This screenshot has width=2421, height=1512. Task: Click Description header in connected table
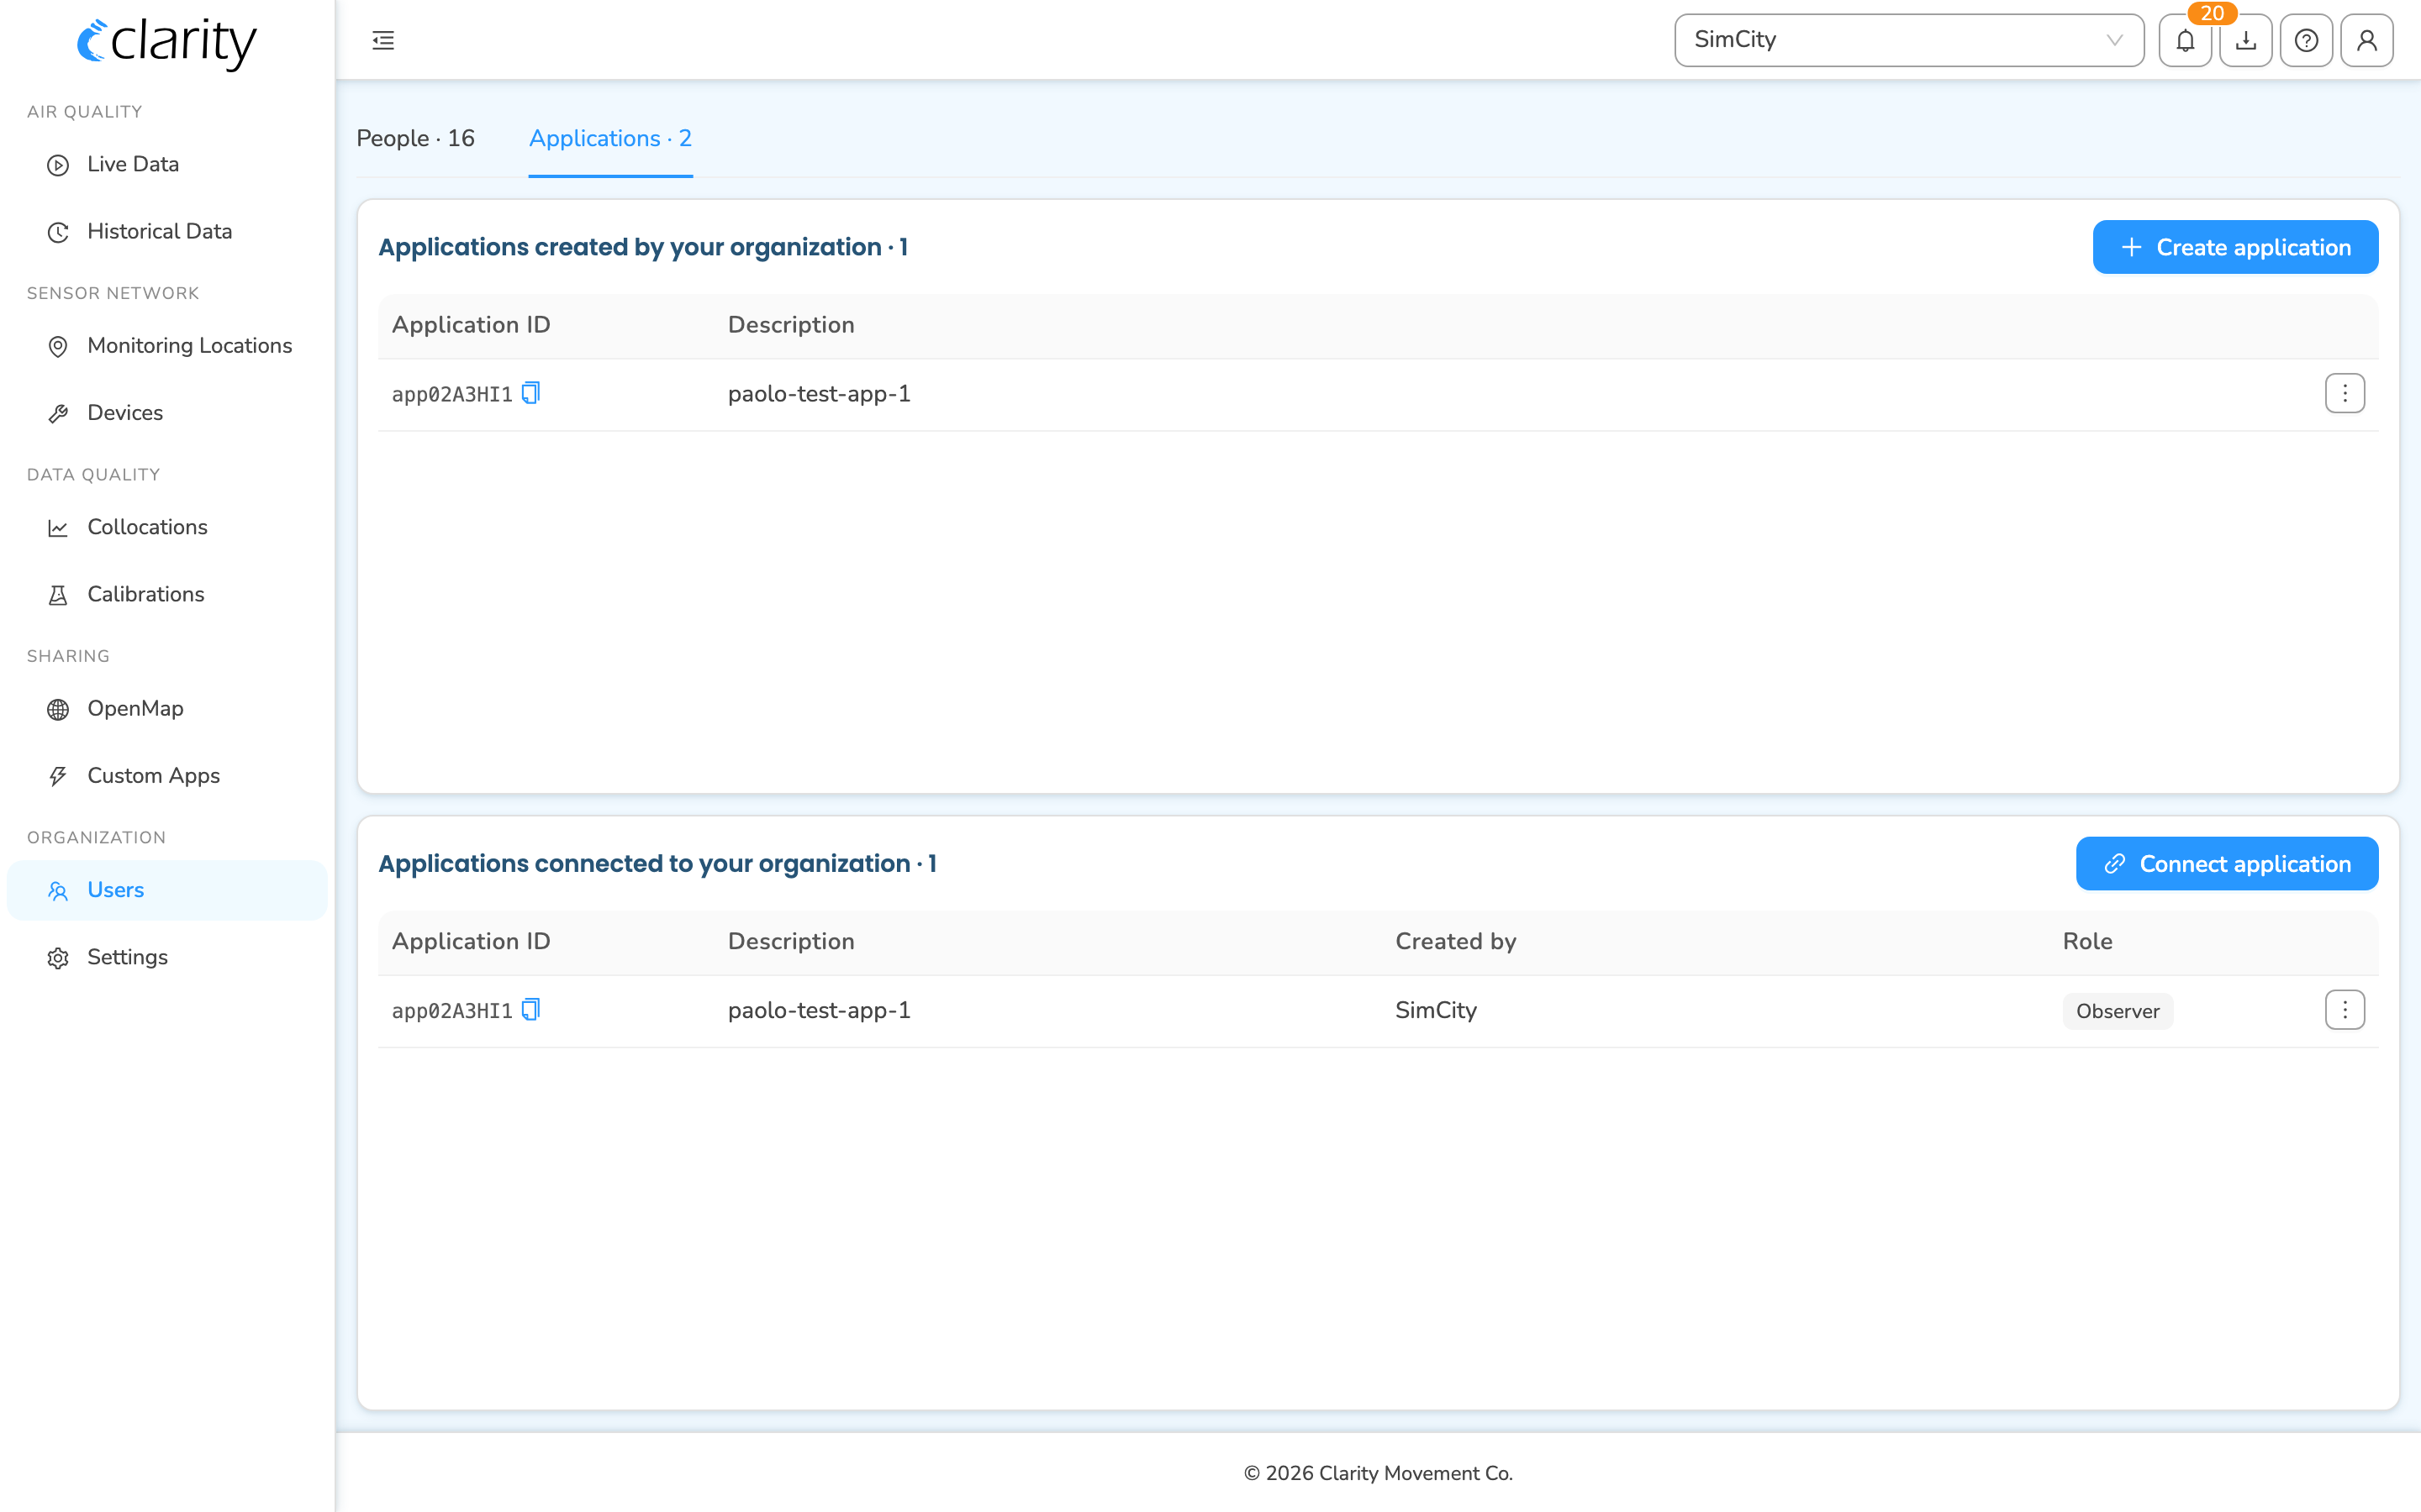[x=791, y=941]
